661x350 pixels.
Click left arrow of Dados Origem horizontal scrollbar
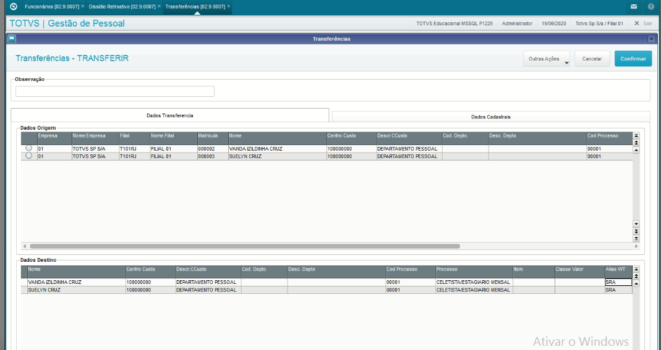25,246
